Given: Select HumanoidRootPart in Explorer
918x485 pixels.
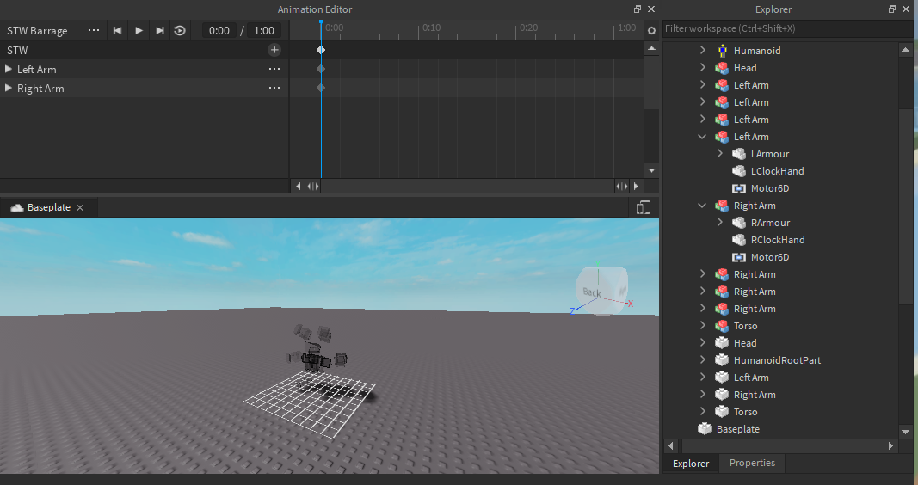Looking at the screenshot, I should [x=777, y=360].
